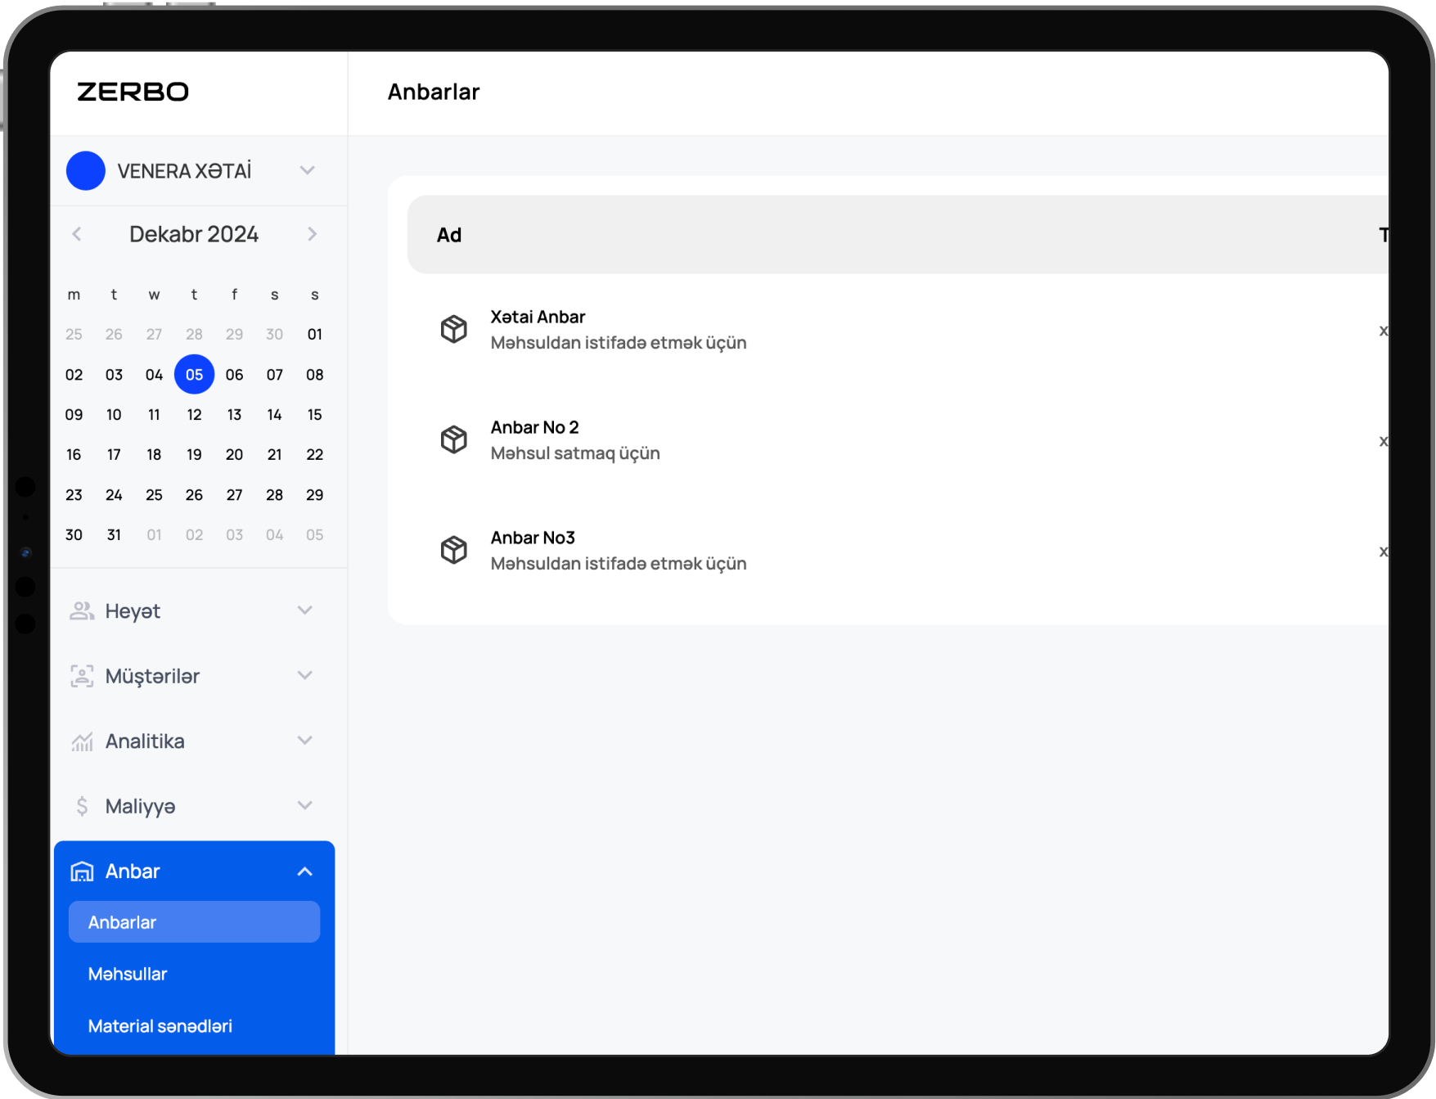This screenshot has height=1099, width=1436.
Task: Click the Müştərilər customer icon
Action: tap(82, 676)
